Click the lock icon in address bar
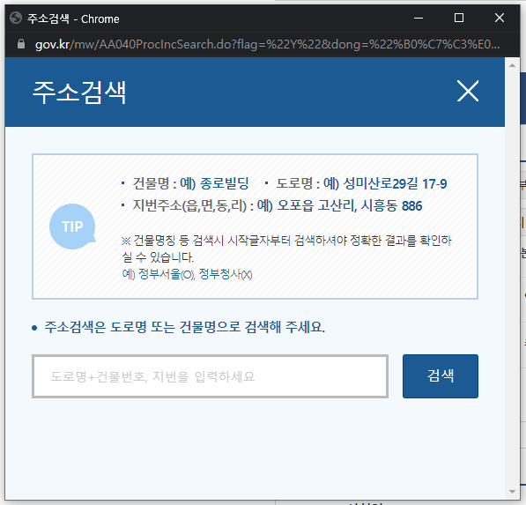This screenshot has width=526, height=505. pyautogui.click(x=21, y=44)
